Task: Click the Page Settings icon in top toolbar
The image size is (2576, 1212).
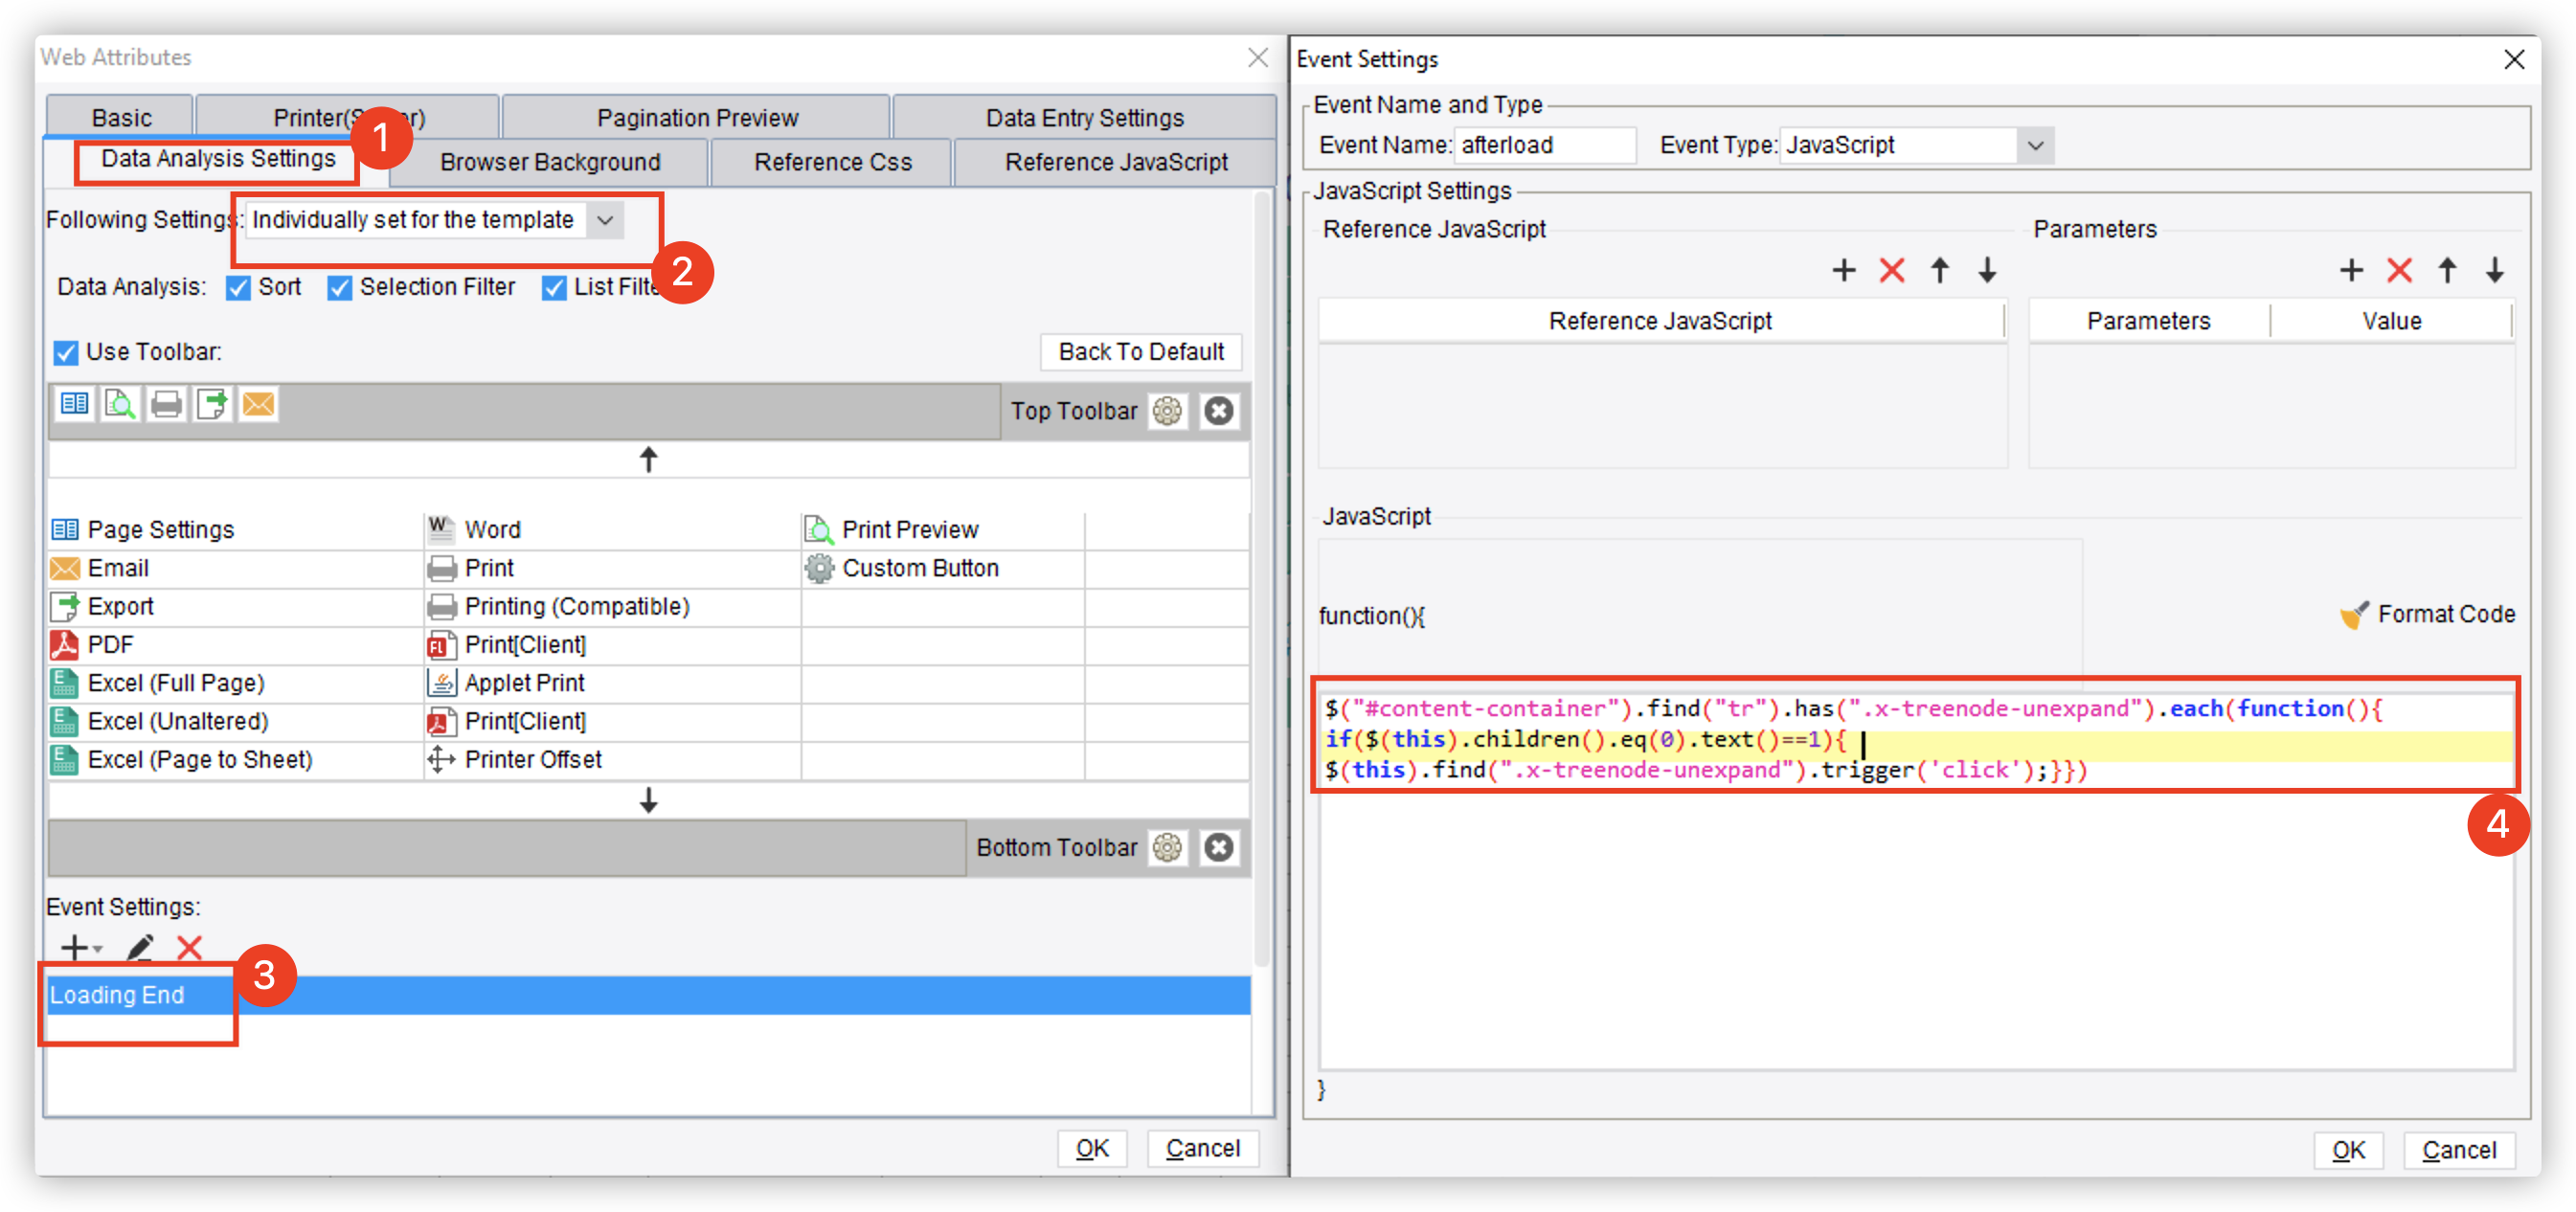Action: 74,404
